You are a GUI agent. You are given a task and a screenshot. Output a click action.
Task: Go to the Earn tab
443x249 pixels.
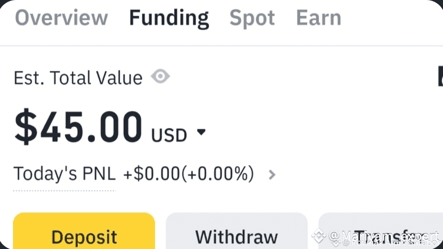[x=318, y=18]
